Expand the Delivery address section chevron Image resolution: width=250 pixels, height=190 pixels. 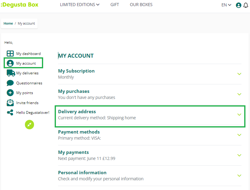239,115
